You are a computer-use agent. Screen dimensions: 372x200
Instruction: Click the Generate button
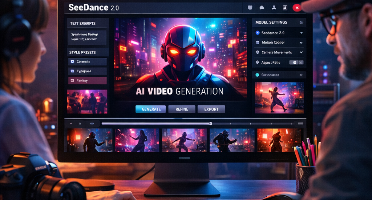151,109
